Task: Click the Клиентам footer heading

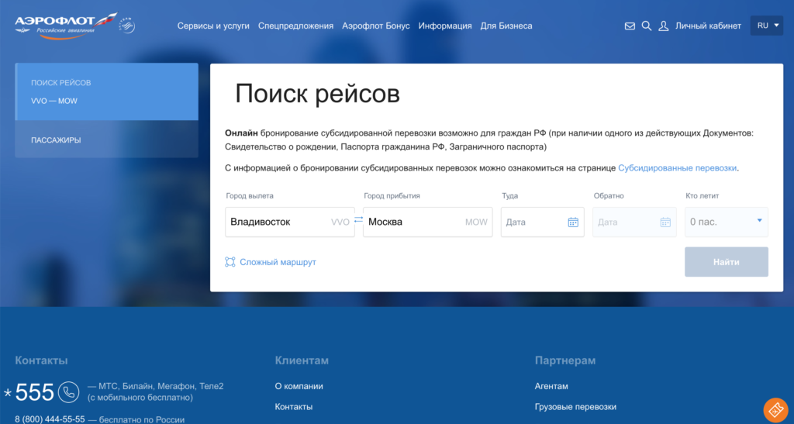Action: pyautogui.click(x=302, y=360)
